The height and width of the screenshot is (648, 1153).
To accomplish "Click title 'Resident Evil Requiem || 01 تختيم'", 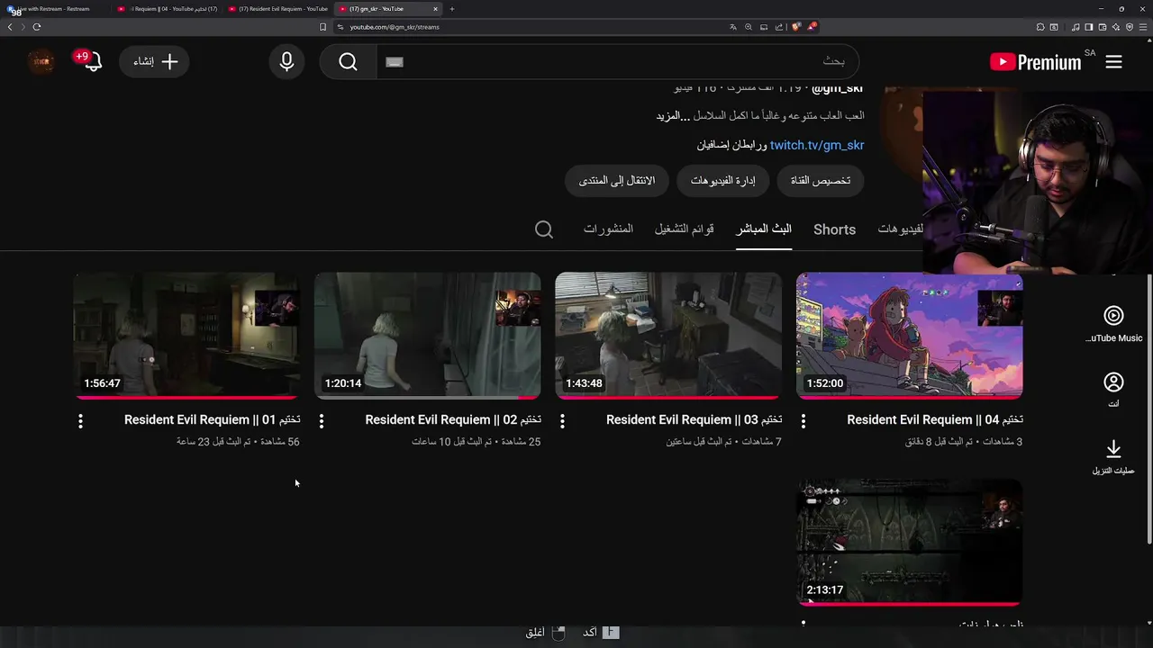I will click(213, 419).
